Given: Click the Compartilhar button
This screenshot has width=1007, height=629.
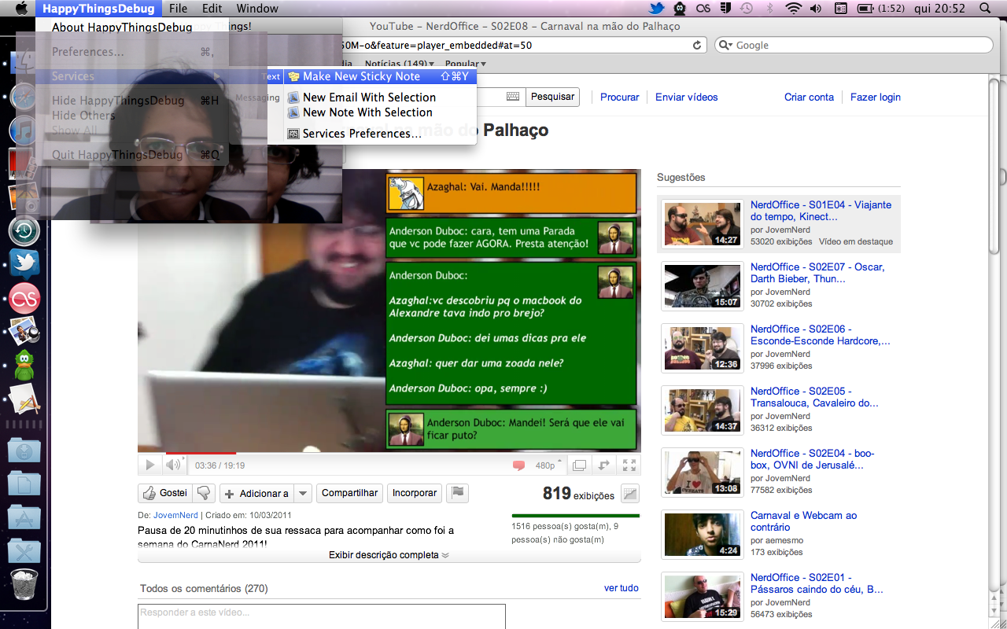Looking at the screenshot, I should point(350,493).
